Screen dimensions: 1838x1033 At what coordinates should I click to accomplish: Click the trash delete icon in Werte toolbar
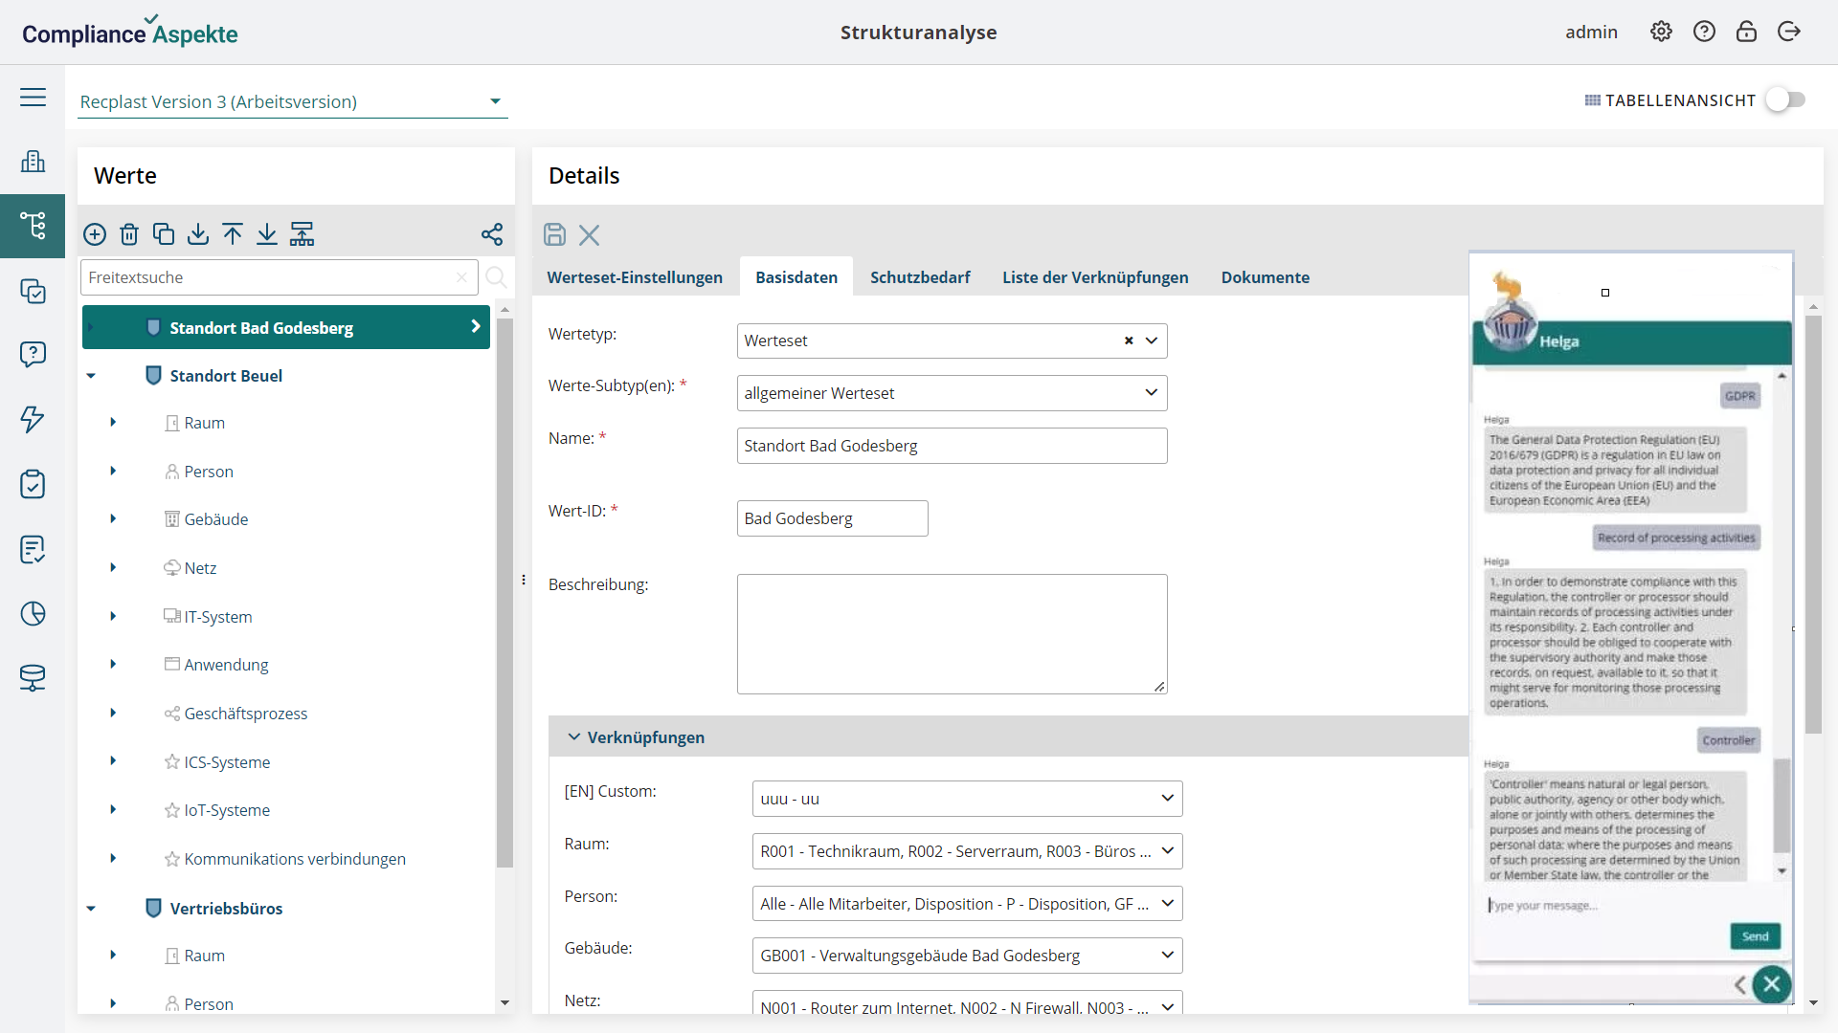[129, 234]
